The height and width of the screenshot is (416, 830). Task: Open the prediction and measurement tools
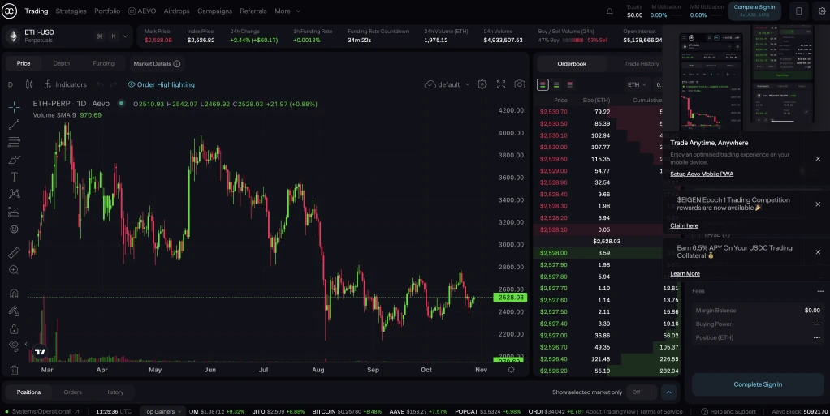15,212
